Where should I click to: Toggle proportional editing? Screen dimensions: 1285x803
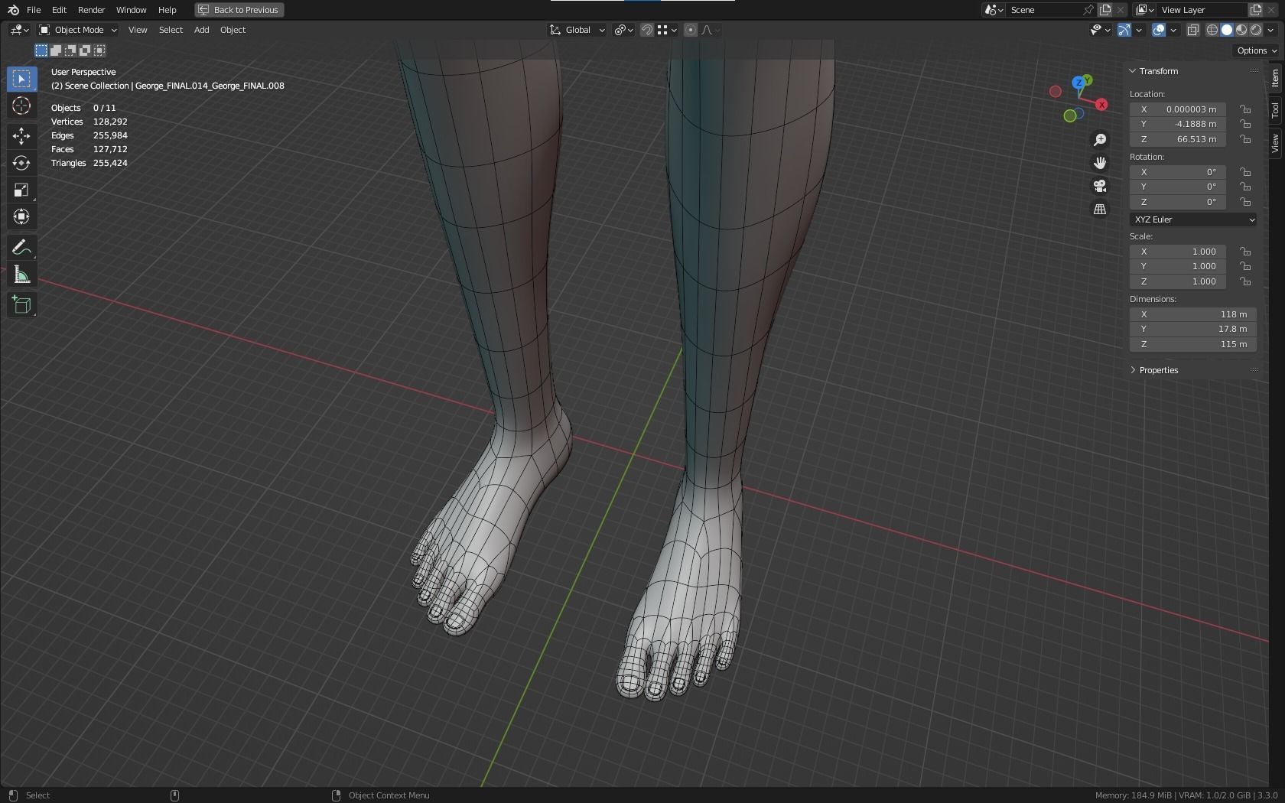coord(691,30)
